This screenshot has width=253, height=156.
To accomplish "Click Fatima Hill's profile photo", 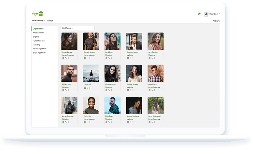I will 91,73.
